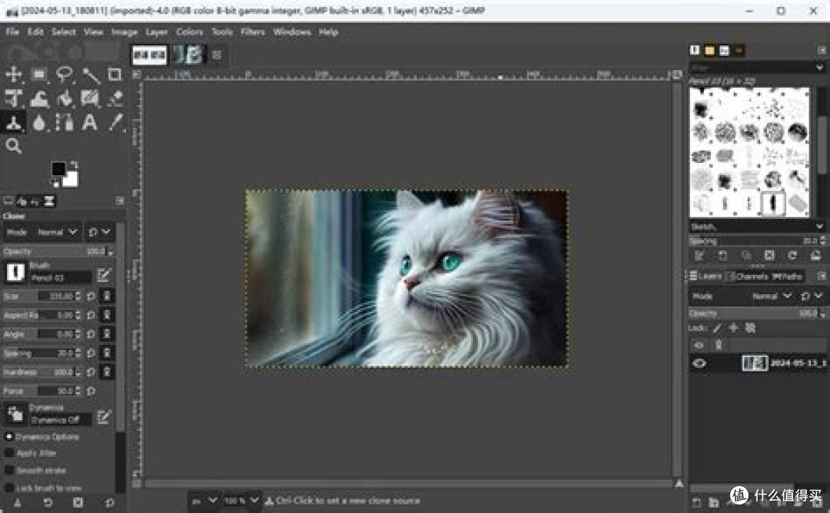
Task: Select the Clone stamp tool
Action: pyautogui.click(x=13, y=123)
